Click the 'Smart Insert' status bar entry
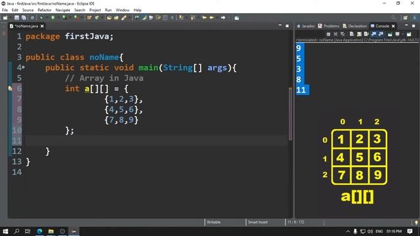 (x=257, y=222)
